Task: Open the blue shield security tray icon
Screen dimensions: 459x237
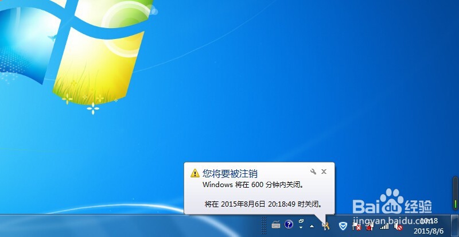Action: pyautogui.click(x=343, y=226)
